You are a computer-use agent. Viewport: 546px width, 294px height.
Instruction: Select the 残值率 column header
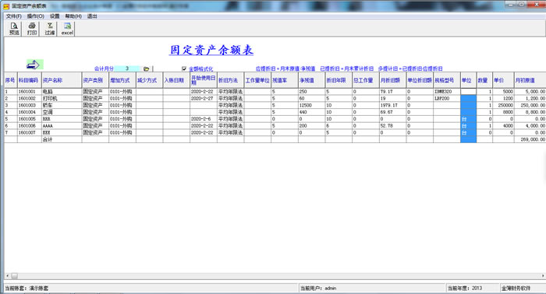tap(285, 80)
